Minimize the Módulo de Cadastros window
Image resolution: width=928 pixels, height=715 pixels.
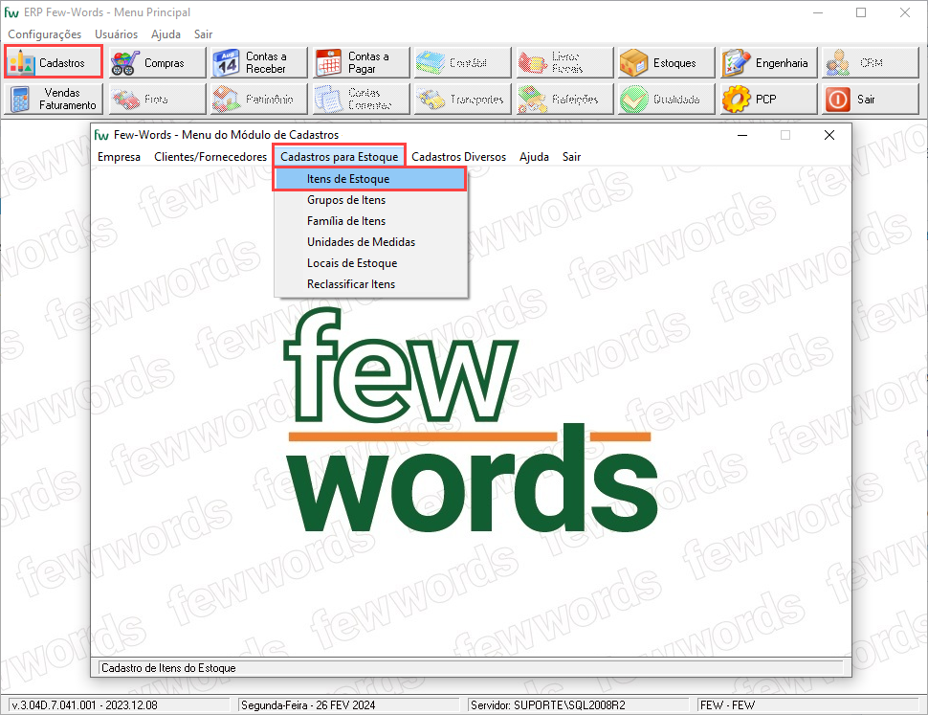coord(742,135)
